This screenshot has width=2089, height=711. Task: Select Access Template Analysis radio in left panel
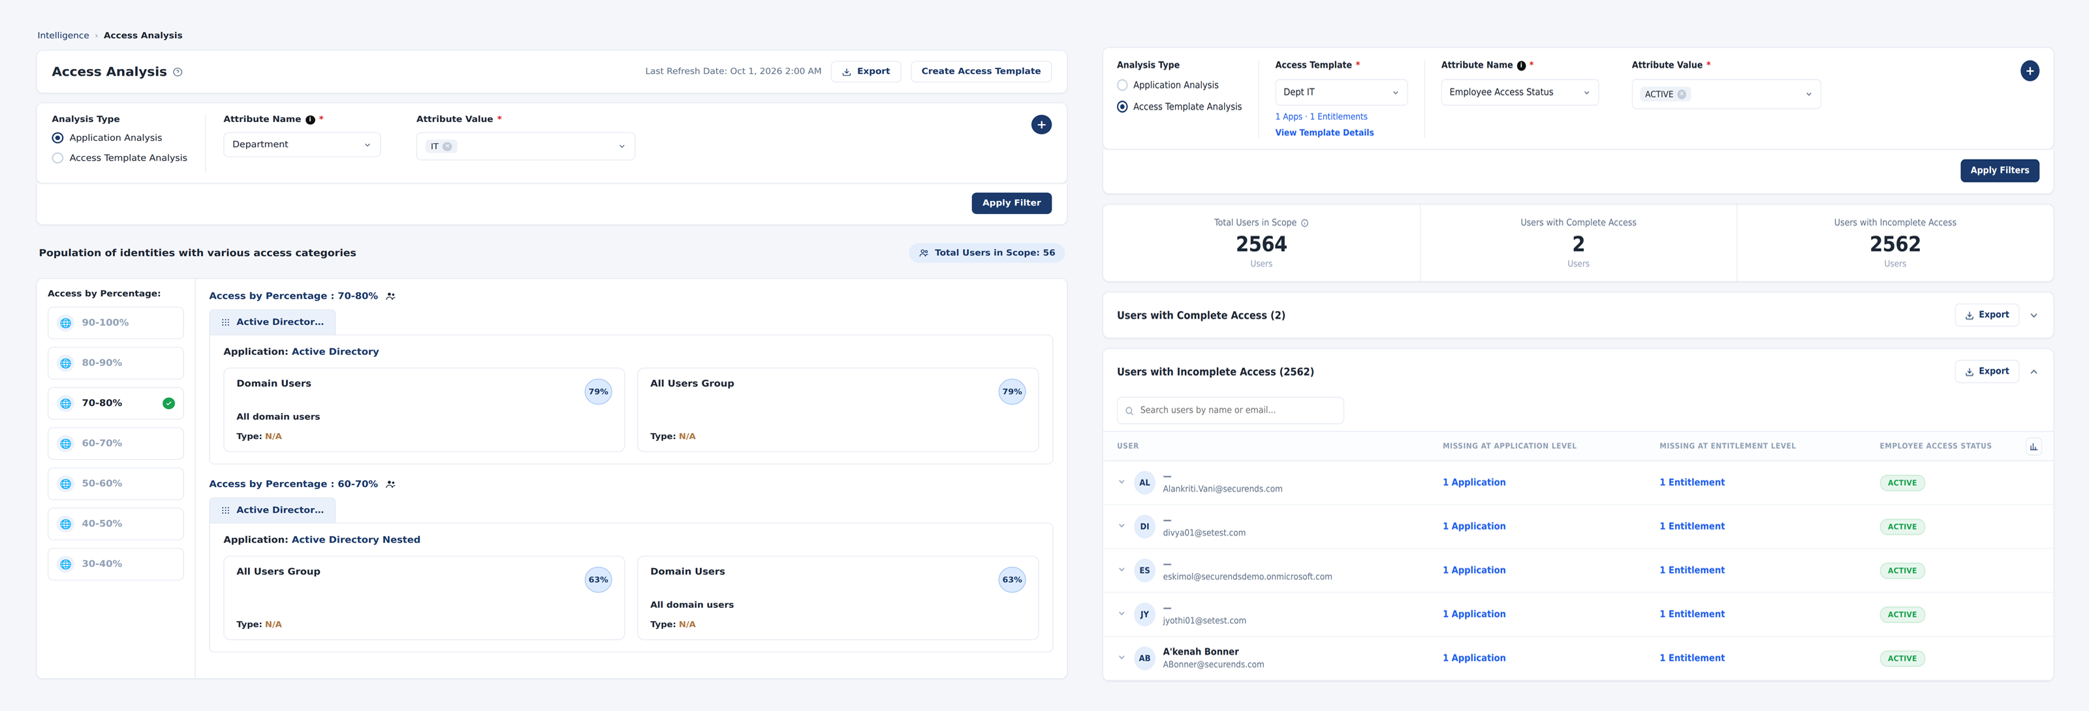tap(57, 158)
